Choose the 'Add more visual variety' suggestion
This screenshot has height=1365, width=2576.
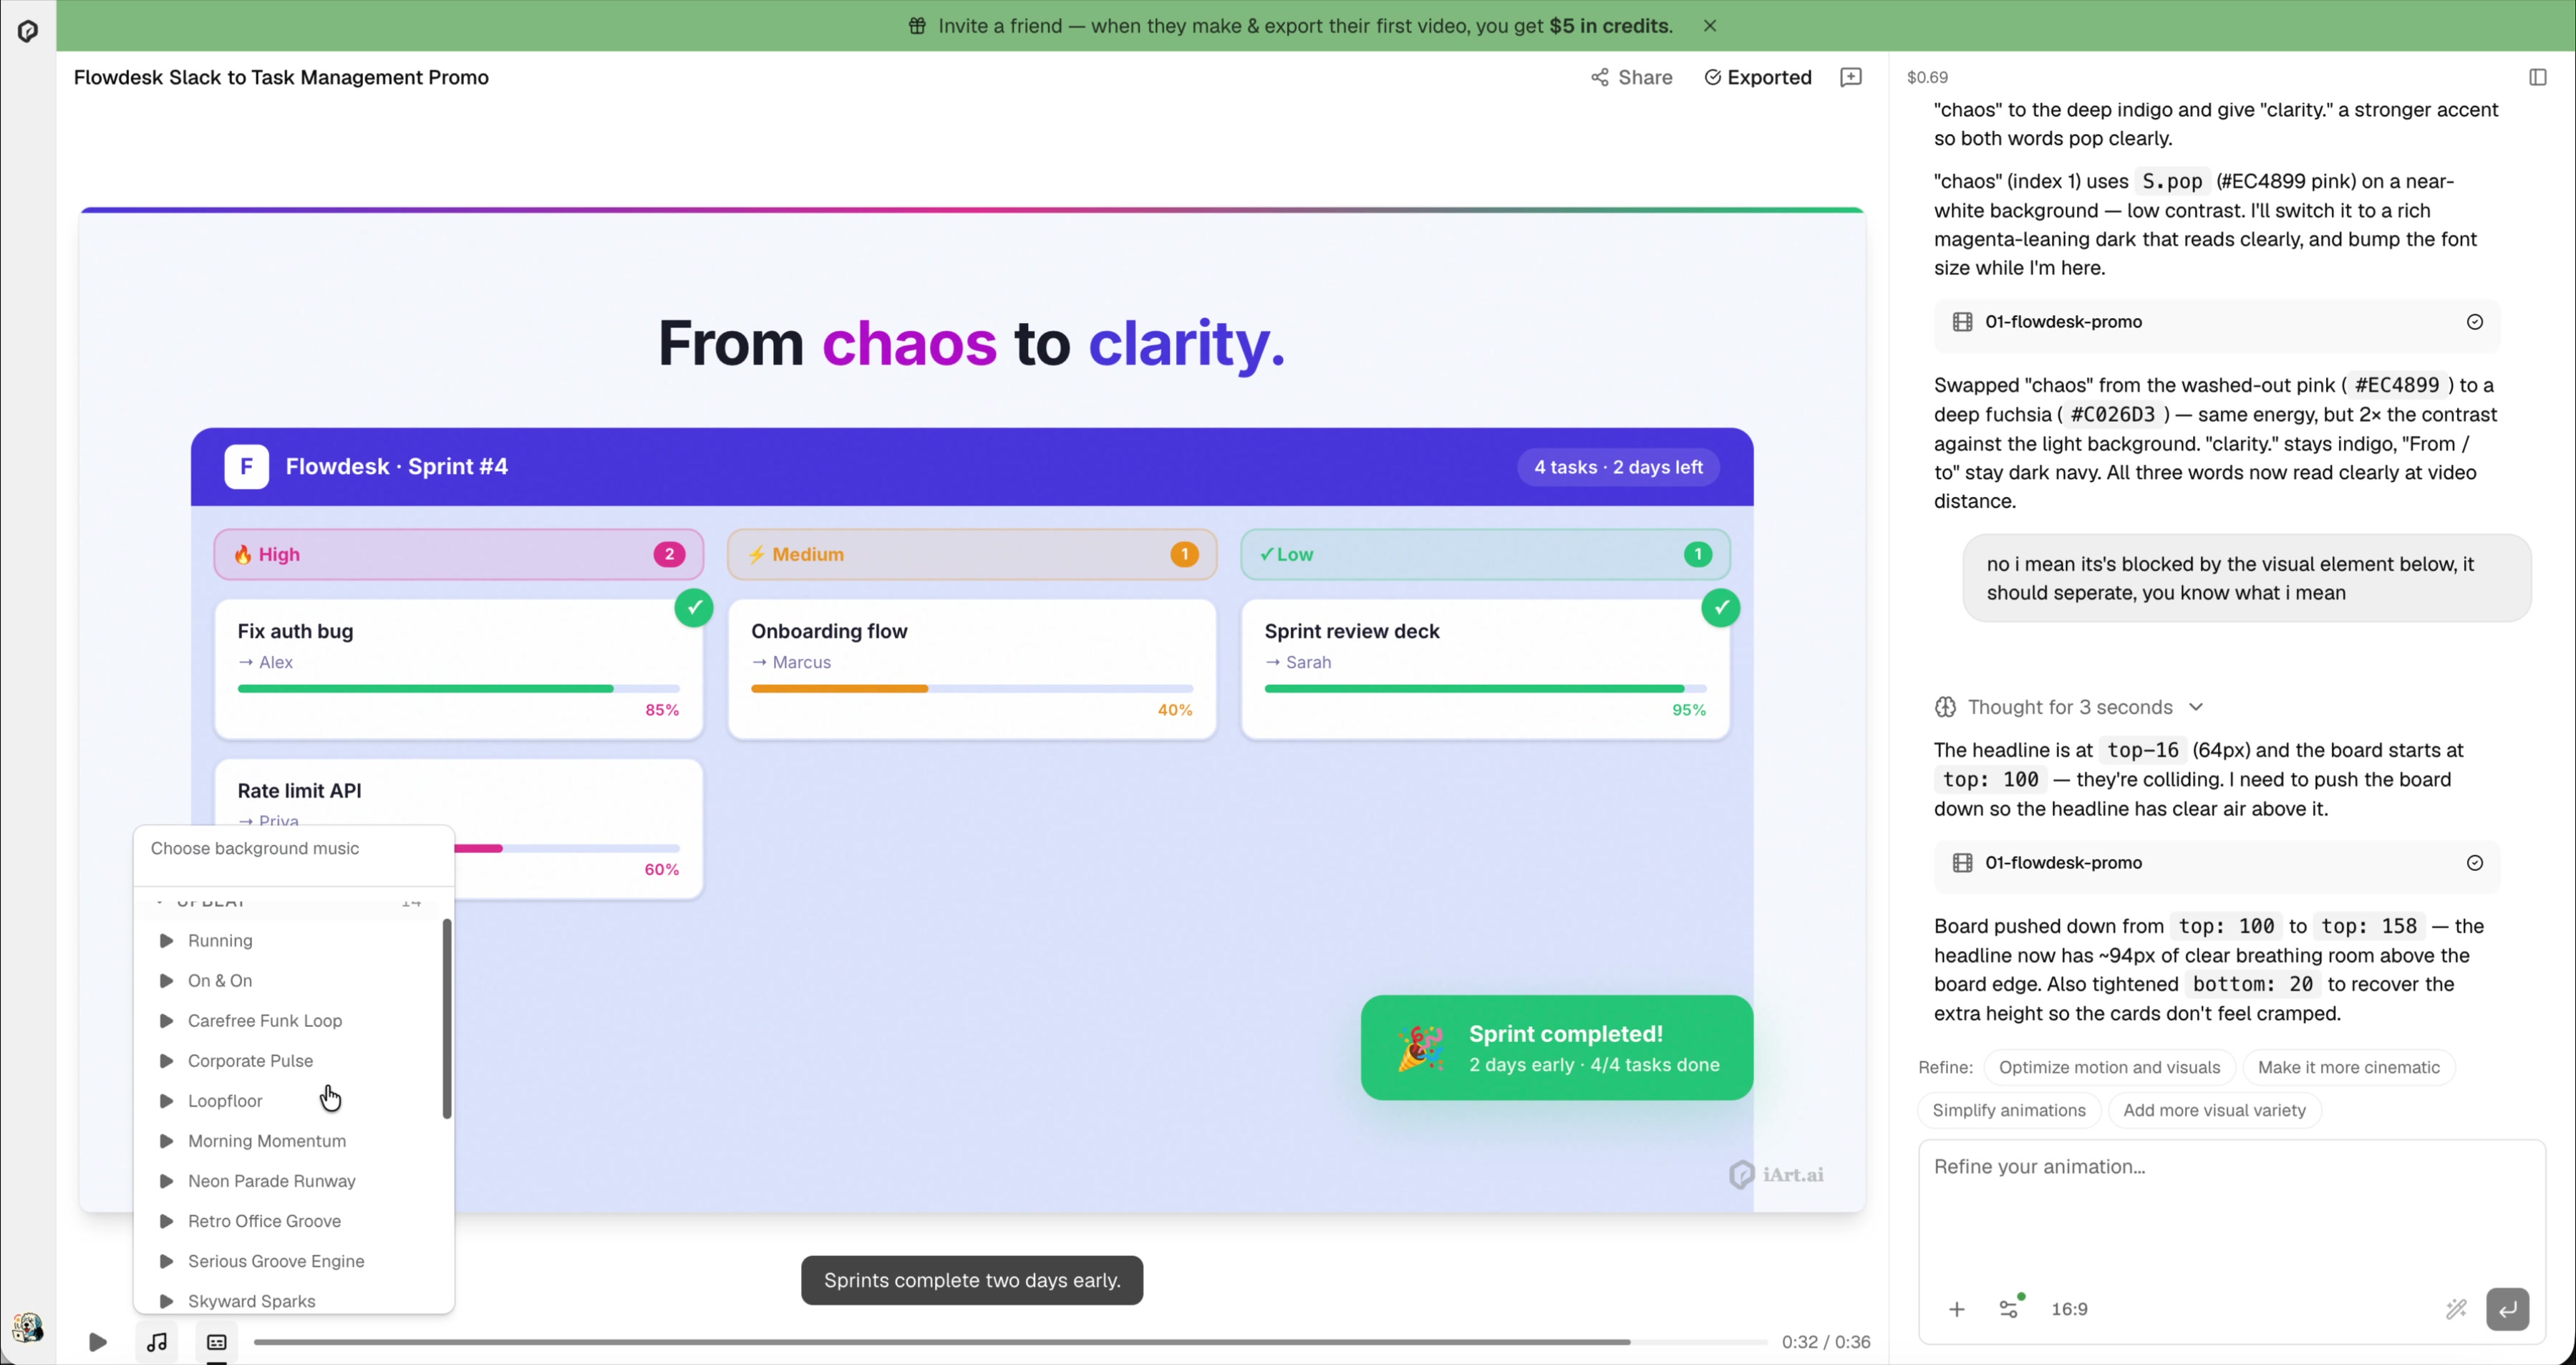pos(2214,1110)
